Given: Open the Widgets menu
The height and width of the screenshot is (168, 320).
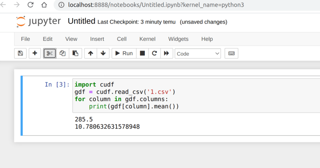Looking at the screenshot, I should click(178, 39).
